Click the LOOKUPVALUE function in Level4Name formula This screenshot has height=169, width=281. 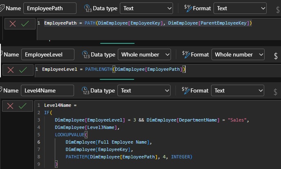(x=70, y=134)
